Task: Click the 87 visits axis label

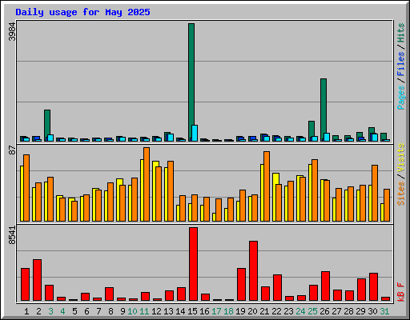Action: (12, 150)
